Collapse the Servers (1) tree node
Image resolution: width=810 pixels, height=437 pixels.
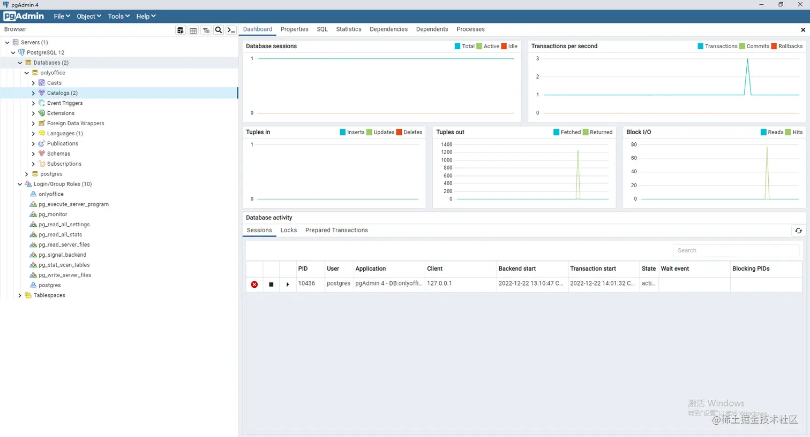click(x=7, y=42)
